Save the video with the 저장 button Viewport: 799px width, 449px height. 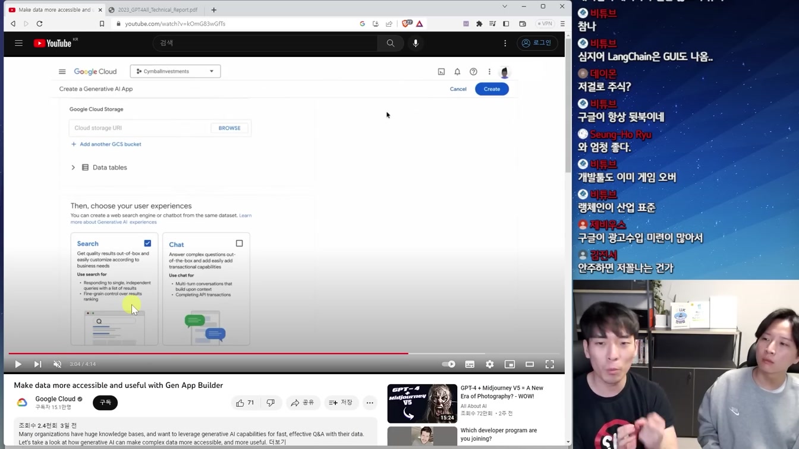[x=341, y=403]
